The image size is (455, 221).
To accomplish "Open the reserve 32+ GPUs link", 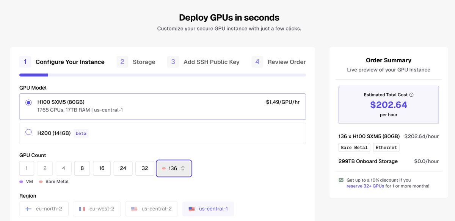I will click(366, 186).
